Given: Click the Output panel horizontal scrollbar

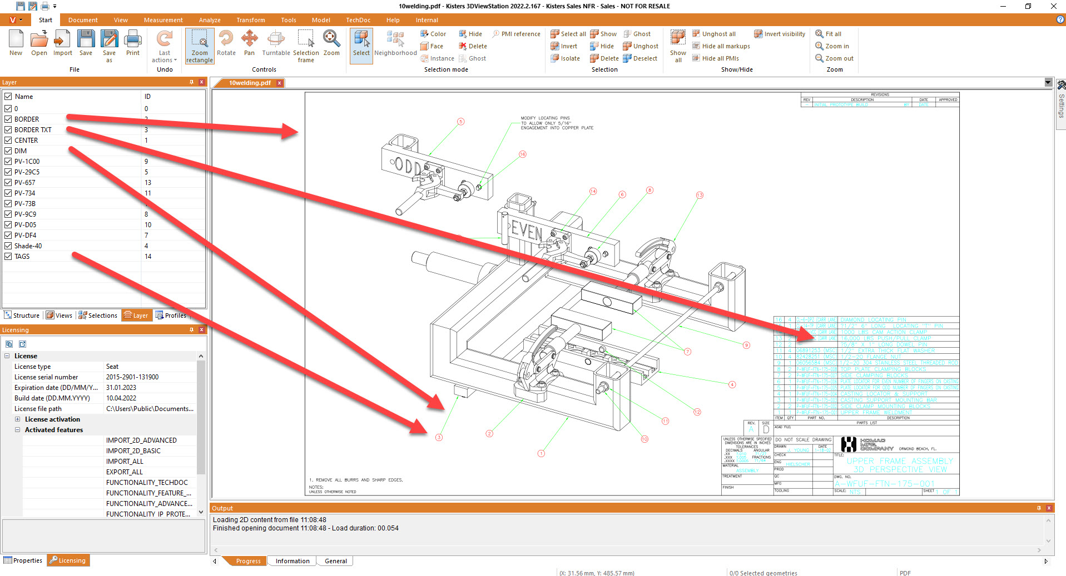Looking at the screenshot, I should click(627, 550).
